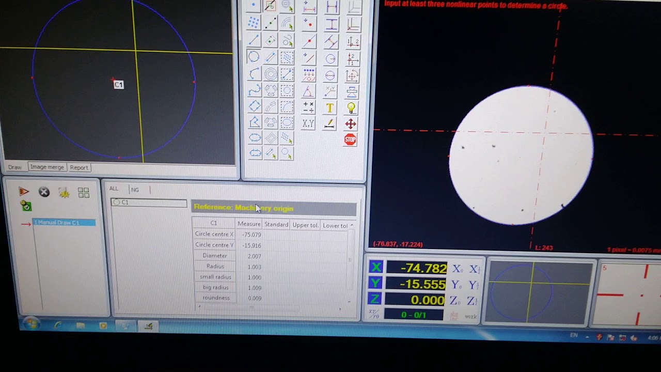Switch to the Image merge tab
Viewport: 661px width, 372px height.
click(47, 167)
